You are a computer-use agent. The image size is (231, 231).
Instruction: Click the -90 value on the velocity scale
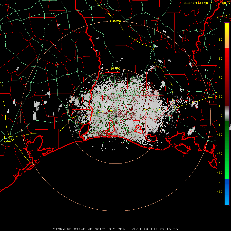click(219, 201)
